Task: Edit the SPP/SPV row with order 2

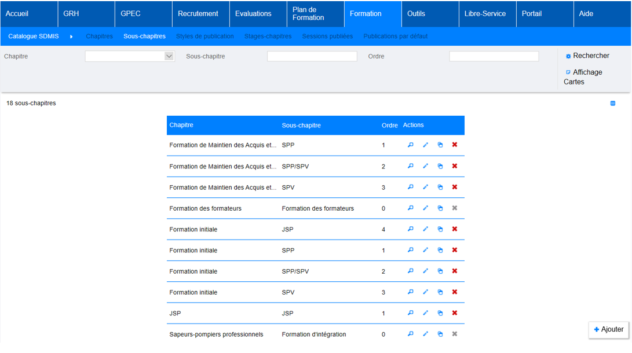Action: coord(425,166)
